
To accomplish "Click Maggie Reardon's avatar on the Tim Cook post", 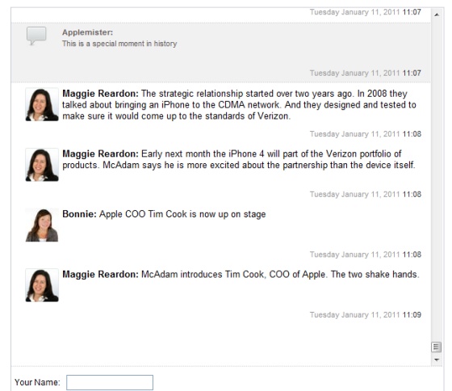I will coord(42,285).
